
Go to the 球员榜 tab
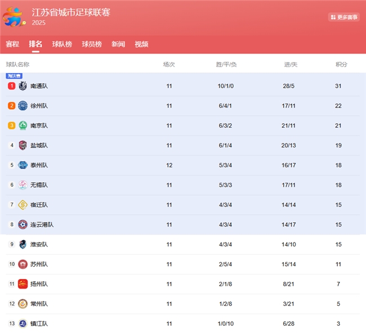point(92,44)
